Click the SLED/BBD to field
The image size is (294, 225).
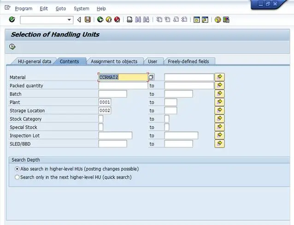(178, 144)
